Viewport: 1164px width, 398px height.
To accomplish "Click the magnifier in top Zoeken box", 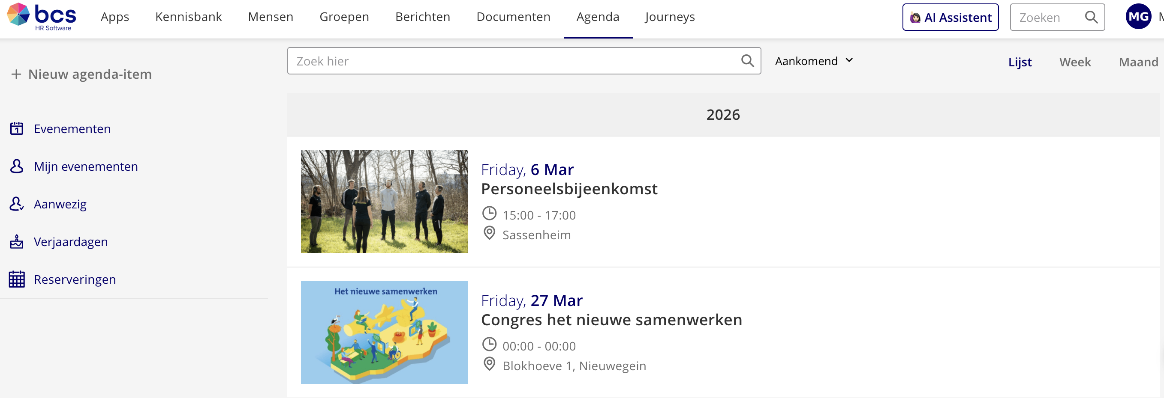I will coord(1091,17).
